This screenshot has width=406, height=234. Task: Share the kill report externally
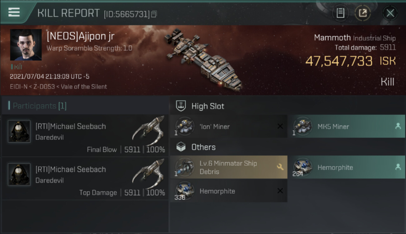(x=363, y=13)
